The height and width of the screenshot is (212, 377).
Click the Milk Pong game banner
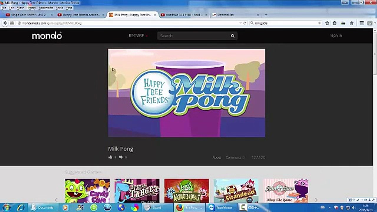pos(186,93)
